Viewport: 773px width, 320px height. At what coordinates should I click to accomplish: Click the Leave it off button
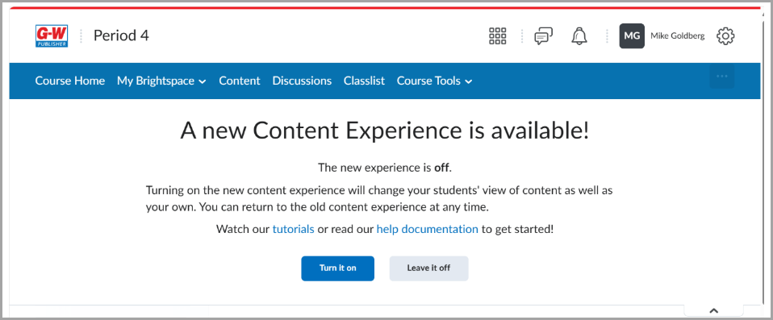click(428, 268)
